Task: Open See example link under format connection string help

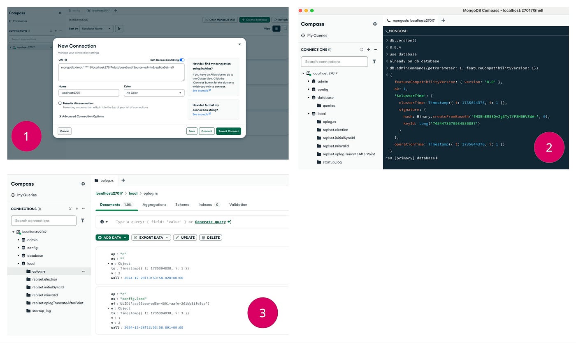Action: [202, 114]
